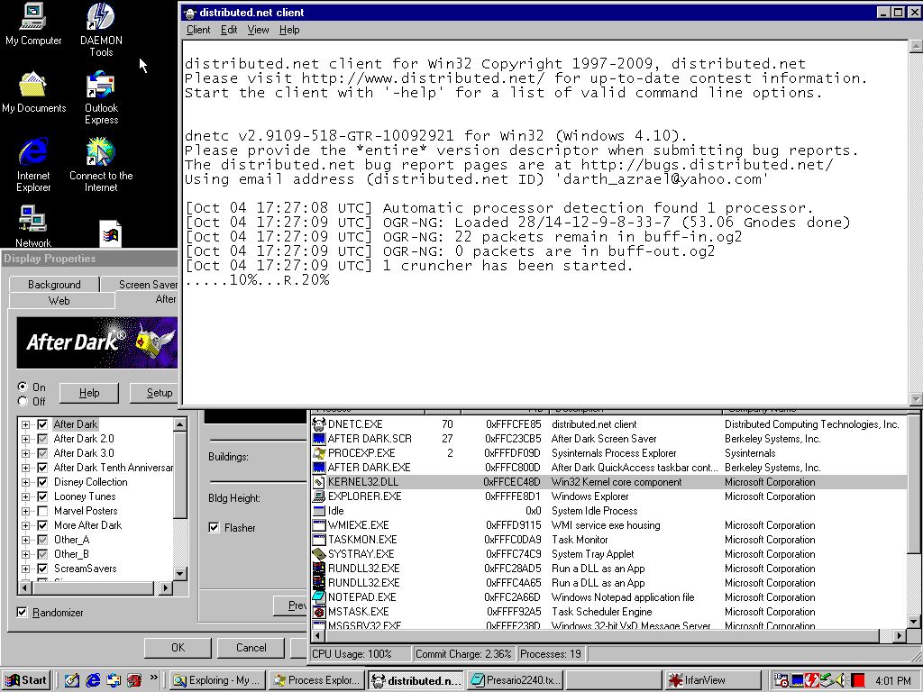Click the TASKMON.EXE process icon

[x=318, y=540]
